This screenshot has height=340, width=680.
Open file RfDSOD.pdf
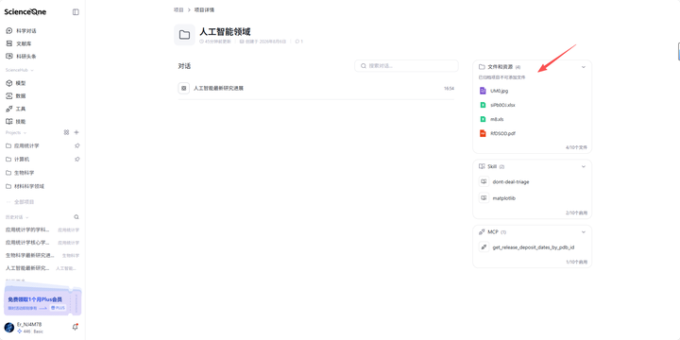point(502,133)
